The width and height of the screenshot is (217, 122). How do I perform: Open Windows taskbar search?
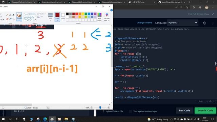[x=10, y=119]
